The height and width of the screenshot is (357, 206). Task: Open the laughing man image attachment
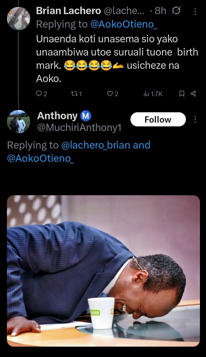coord(103,271)
